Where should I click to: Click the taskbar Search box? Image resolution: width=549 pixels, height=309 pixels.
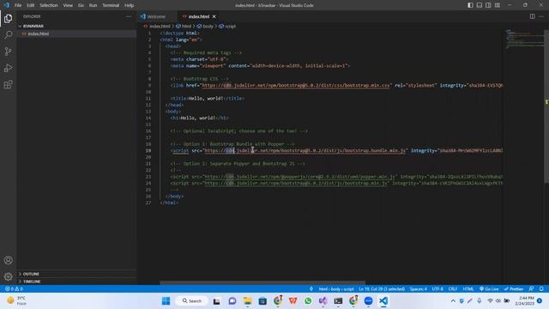pyautogui.click(x=192, y=301)
